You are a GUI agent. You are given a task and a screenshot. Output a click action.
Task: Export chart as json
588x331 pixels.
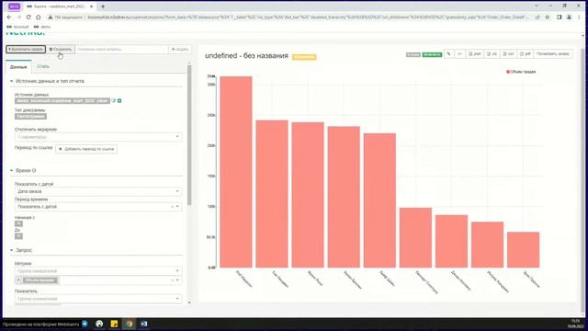point(475,54)
